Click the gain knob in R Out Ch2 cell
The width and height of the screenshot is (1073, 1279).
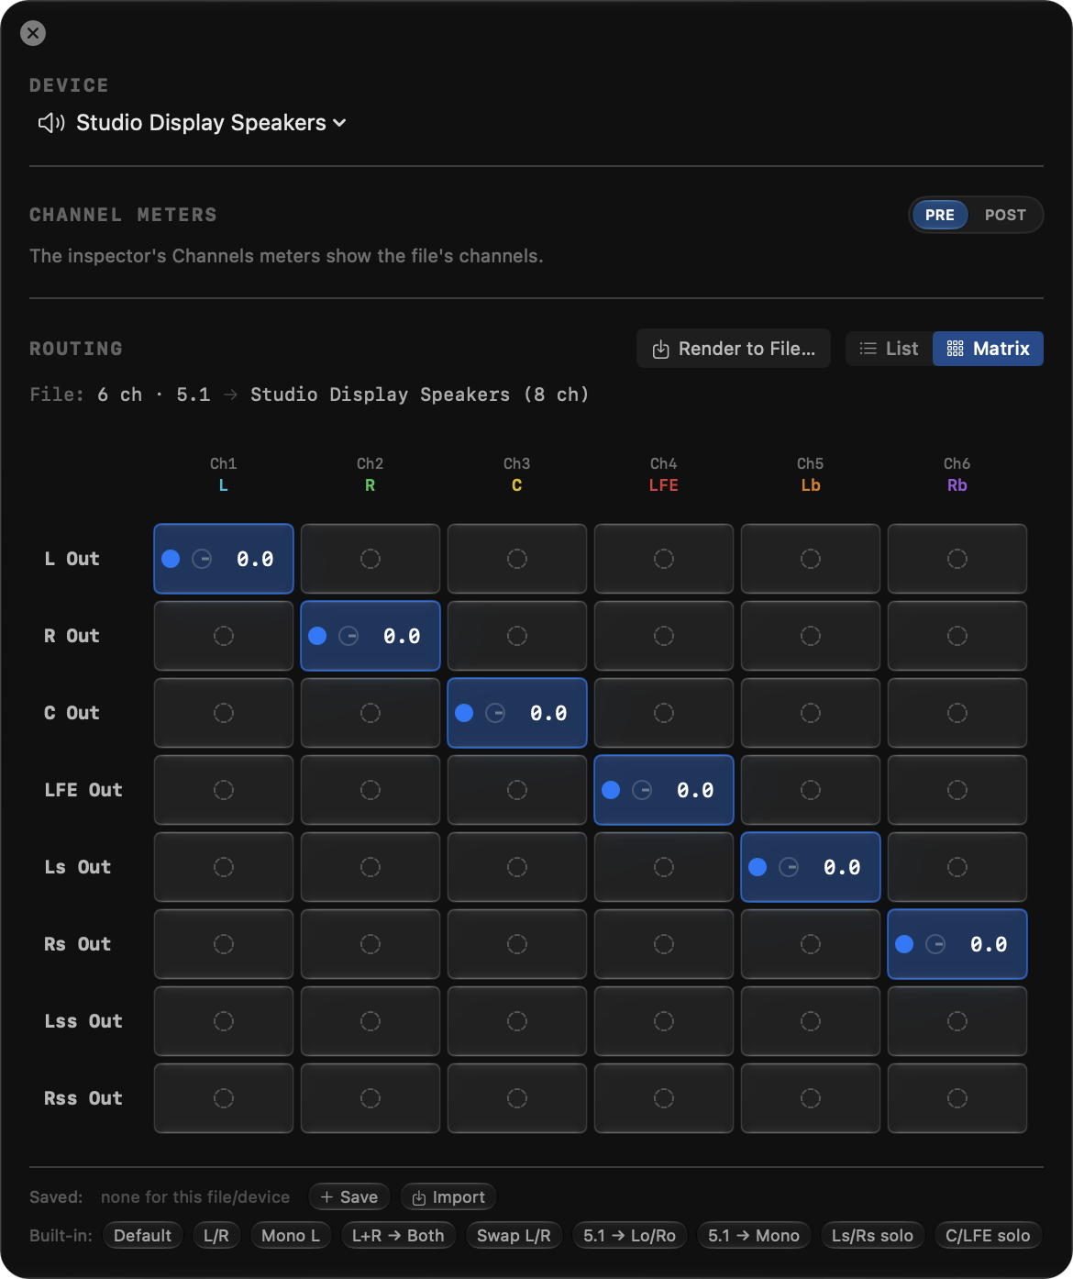point(348,636)
